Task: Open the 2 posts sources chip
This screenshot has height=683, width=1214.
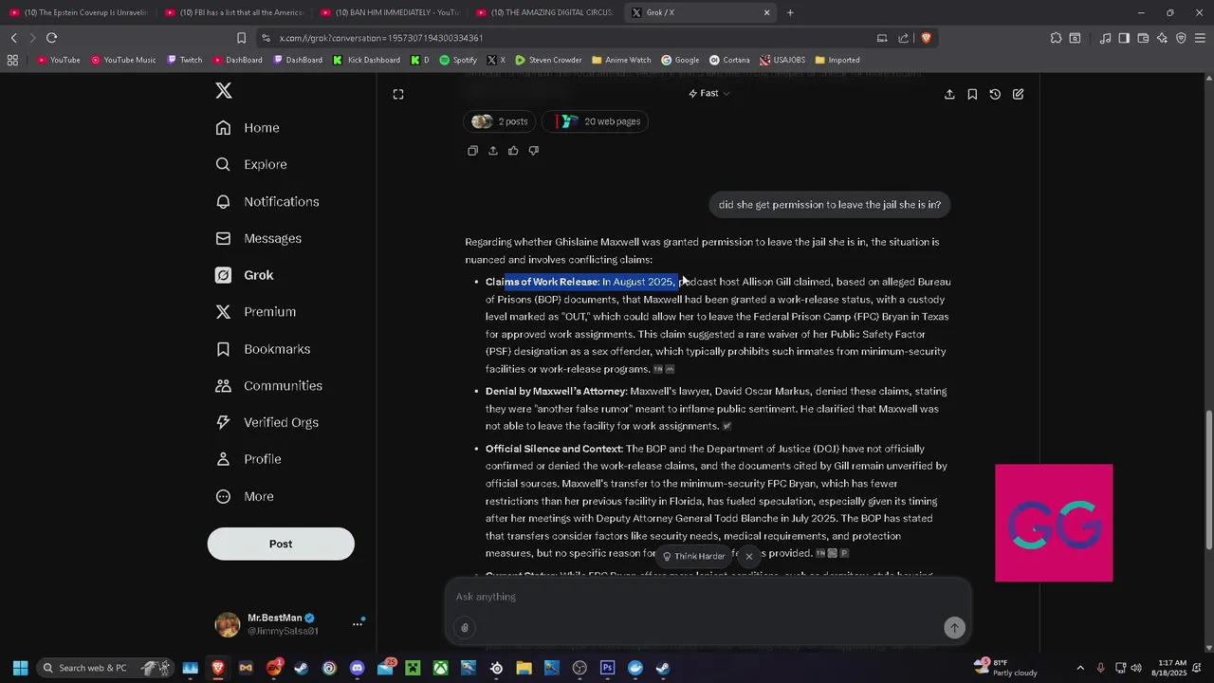Action: click(x=500, y=121)
